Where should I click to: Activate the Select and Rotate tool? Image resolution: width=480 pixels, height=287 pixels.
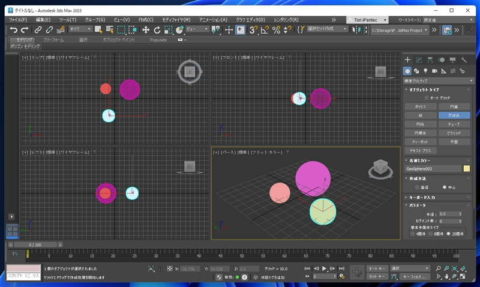[x=157, y=29]
